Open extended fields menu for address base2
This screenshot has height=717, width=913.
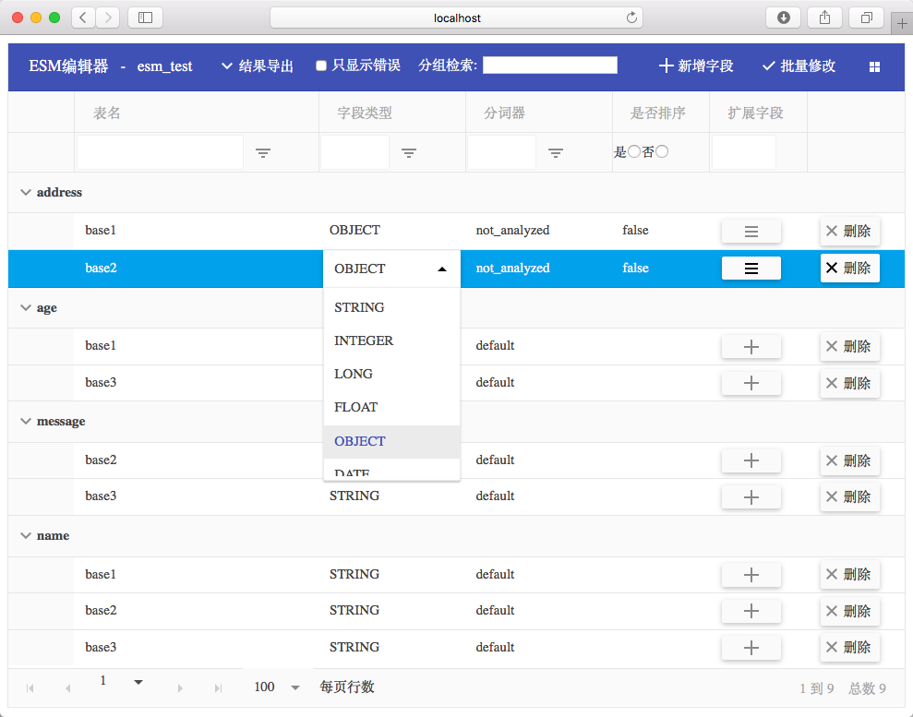click(x=751, y=269)
